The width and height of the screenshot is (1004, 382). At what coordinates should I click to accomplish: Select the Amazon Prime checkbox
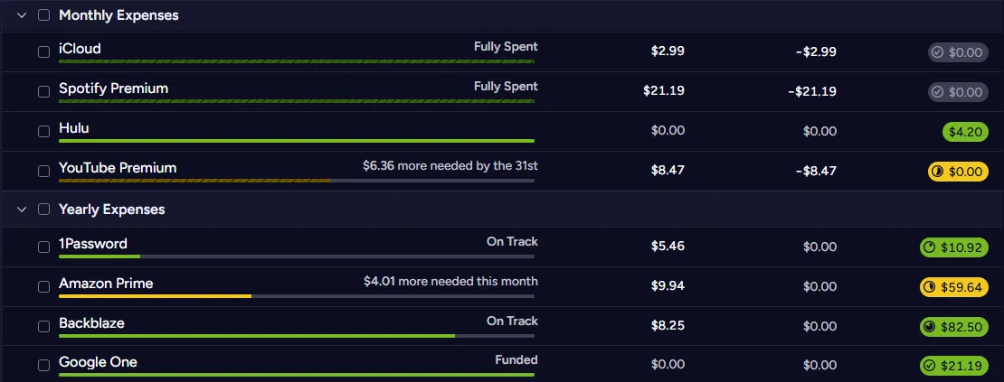click(43, 287)
